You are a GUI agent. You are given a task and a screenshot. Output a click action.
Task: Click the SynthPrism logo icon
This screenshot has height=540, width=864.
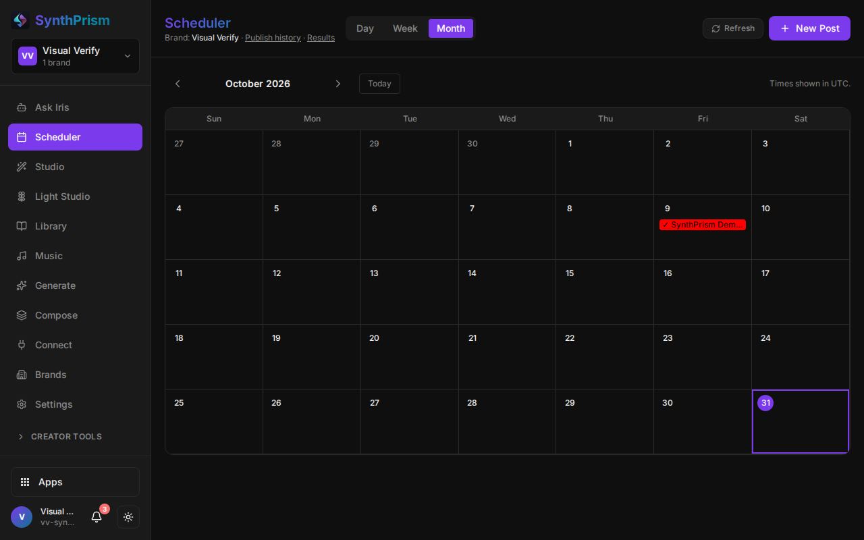coord(20,20)
